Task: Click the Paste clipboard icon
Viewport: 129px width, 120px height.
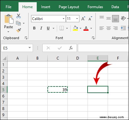Action: [9, 19]
